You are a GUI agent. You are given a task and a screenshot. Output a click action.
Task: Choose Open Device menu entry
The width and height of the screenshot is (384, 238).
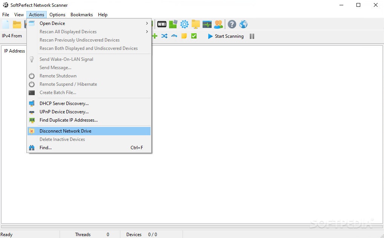pos(89,23)
